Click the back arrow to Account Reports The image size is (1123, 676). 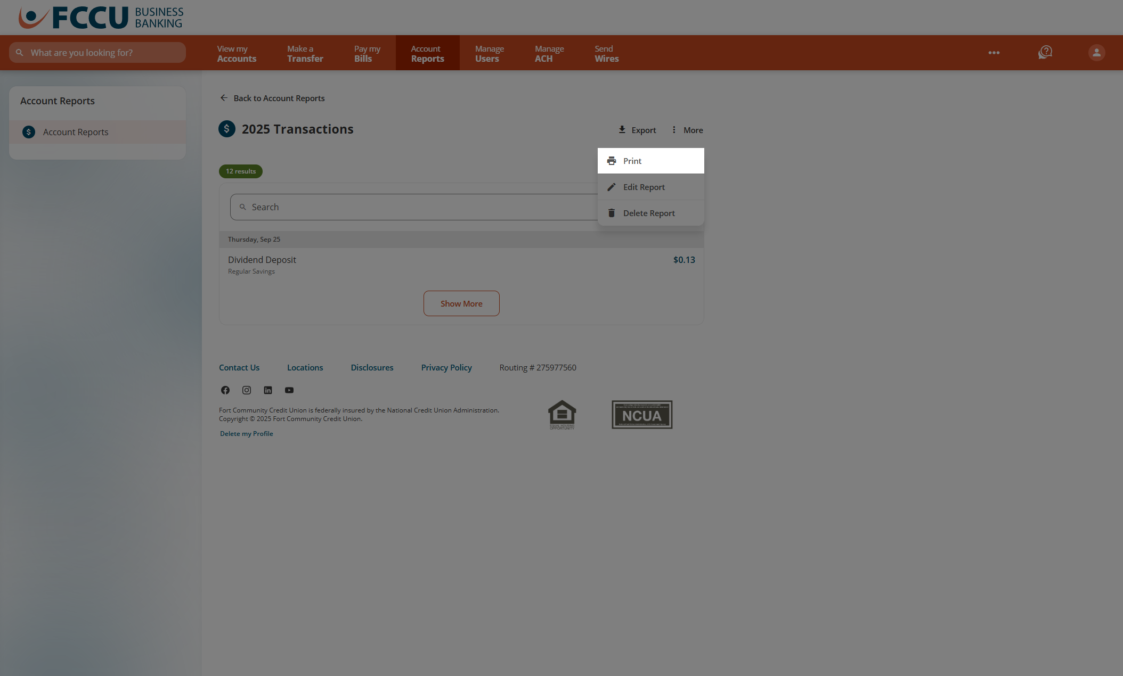[x=224, y=98]
